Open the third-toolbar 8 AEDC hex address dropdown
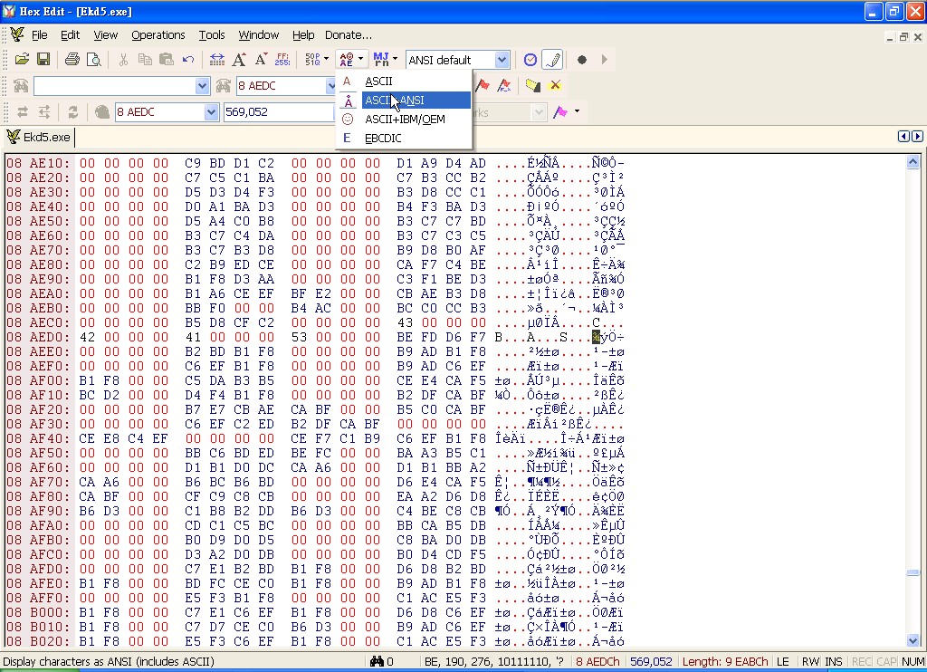Viewport: 927px width, 672px height. [x=211, y=111]
